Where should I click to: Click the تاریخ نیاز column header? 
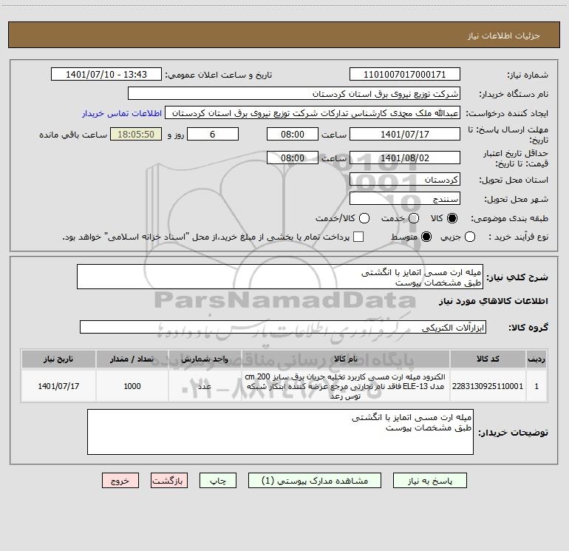pyautogui.click(x=58, y=359)
